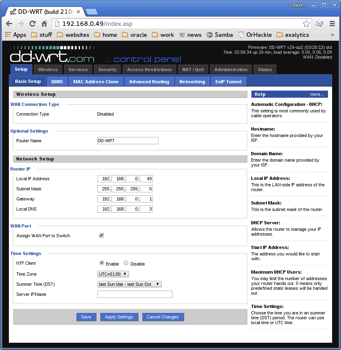Click the Server IP/Name input field
Screen dimensions: 341x350
(135, 294)
